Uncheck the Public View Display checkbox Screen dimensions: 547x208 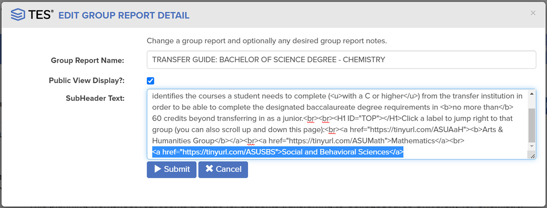click(151, 80)
